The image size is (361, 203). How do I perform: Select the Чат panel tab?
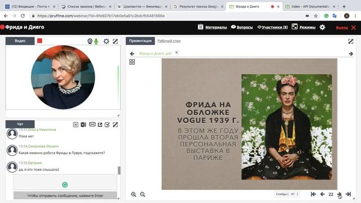click(20, 124)
